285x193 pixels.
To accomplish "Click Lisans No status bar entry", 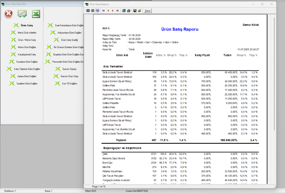I will tap(137, 191).
